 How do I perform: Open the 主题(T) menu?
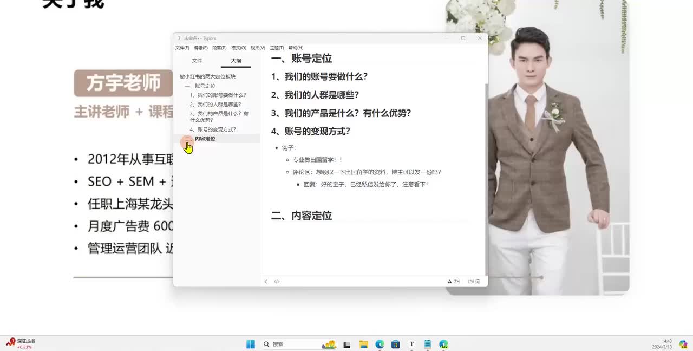coord(277,48)
